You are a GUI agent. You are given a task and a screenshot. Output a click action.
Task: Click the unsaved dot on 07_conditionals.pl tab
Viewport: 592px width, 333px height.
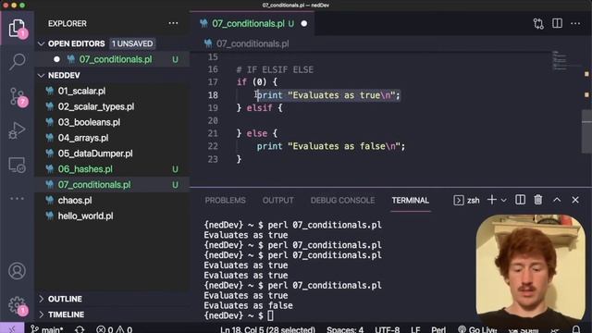click(304, 23)
